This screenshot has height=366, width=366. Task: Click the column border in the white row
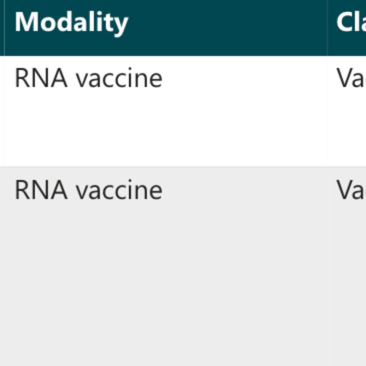tap(327, 111)
